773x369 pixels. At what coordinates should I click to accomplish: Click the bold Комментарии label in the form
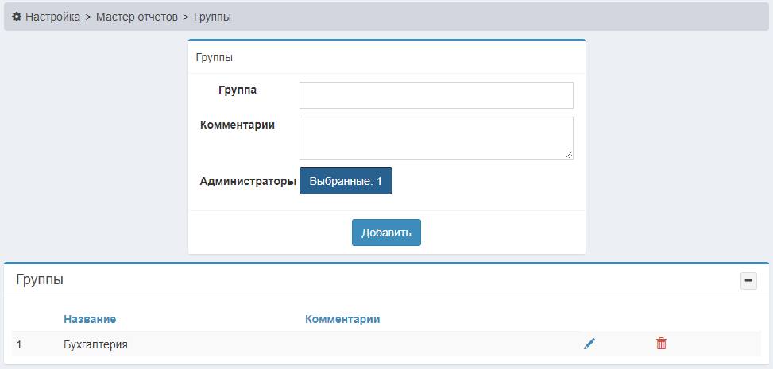238,125
